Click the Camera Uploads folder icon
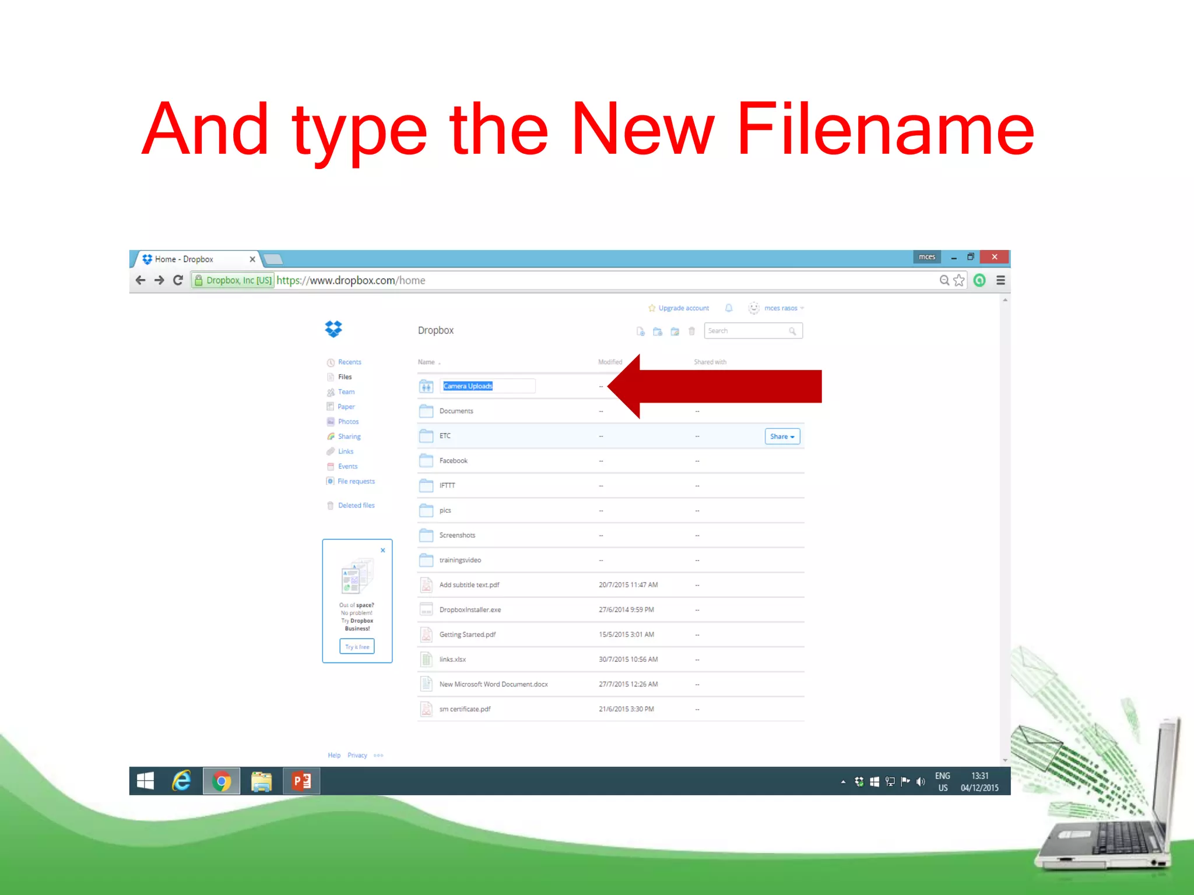 point(426,386)
